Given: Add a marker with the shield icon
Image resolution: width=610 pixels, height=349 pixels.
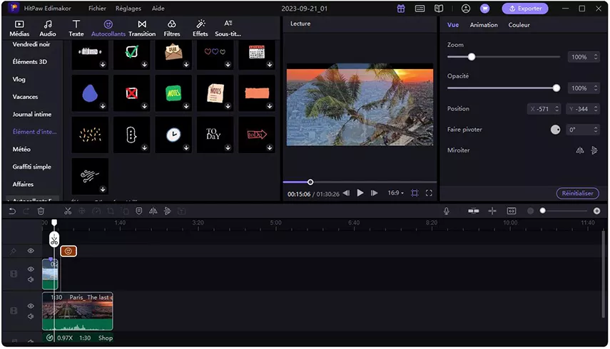Looking at the screenshot, I should tap(139, 211).
